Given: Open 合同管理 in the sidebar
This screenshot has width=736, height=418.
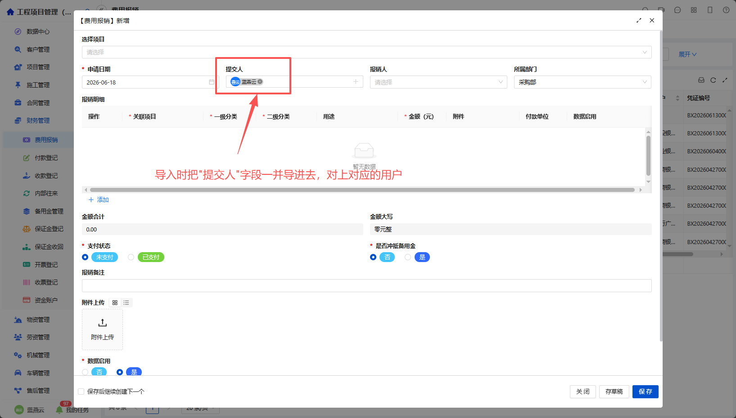Looking at the screenshot, I should 38,103.
